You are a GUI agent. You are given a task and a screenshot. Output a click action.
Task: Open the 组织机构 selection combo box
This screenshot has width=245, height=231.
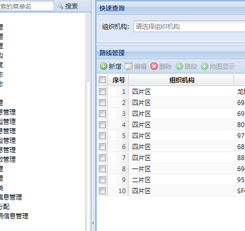[x=189, y=26]
